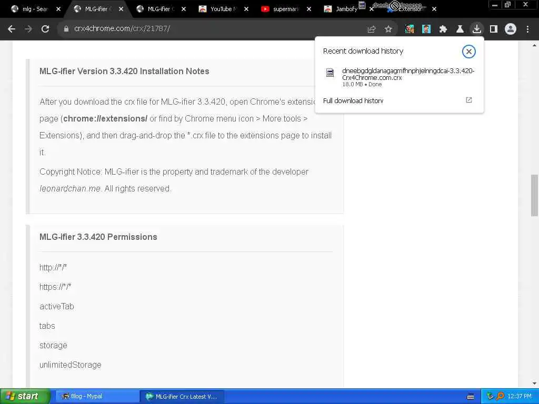The width and height of the screenshot is (539, 404).
Task: Click MLG-ifier Version 3.3.420 Installation Notes heading
Action: [x=124, y=71]
